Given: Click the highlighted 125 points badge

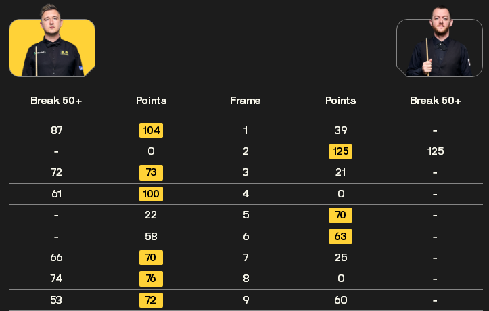Looking at the screenshot, I should coord(341,151).
